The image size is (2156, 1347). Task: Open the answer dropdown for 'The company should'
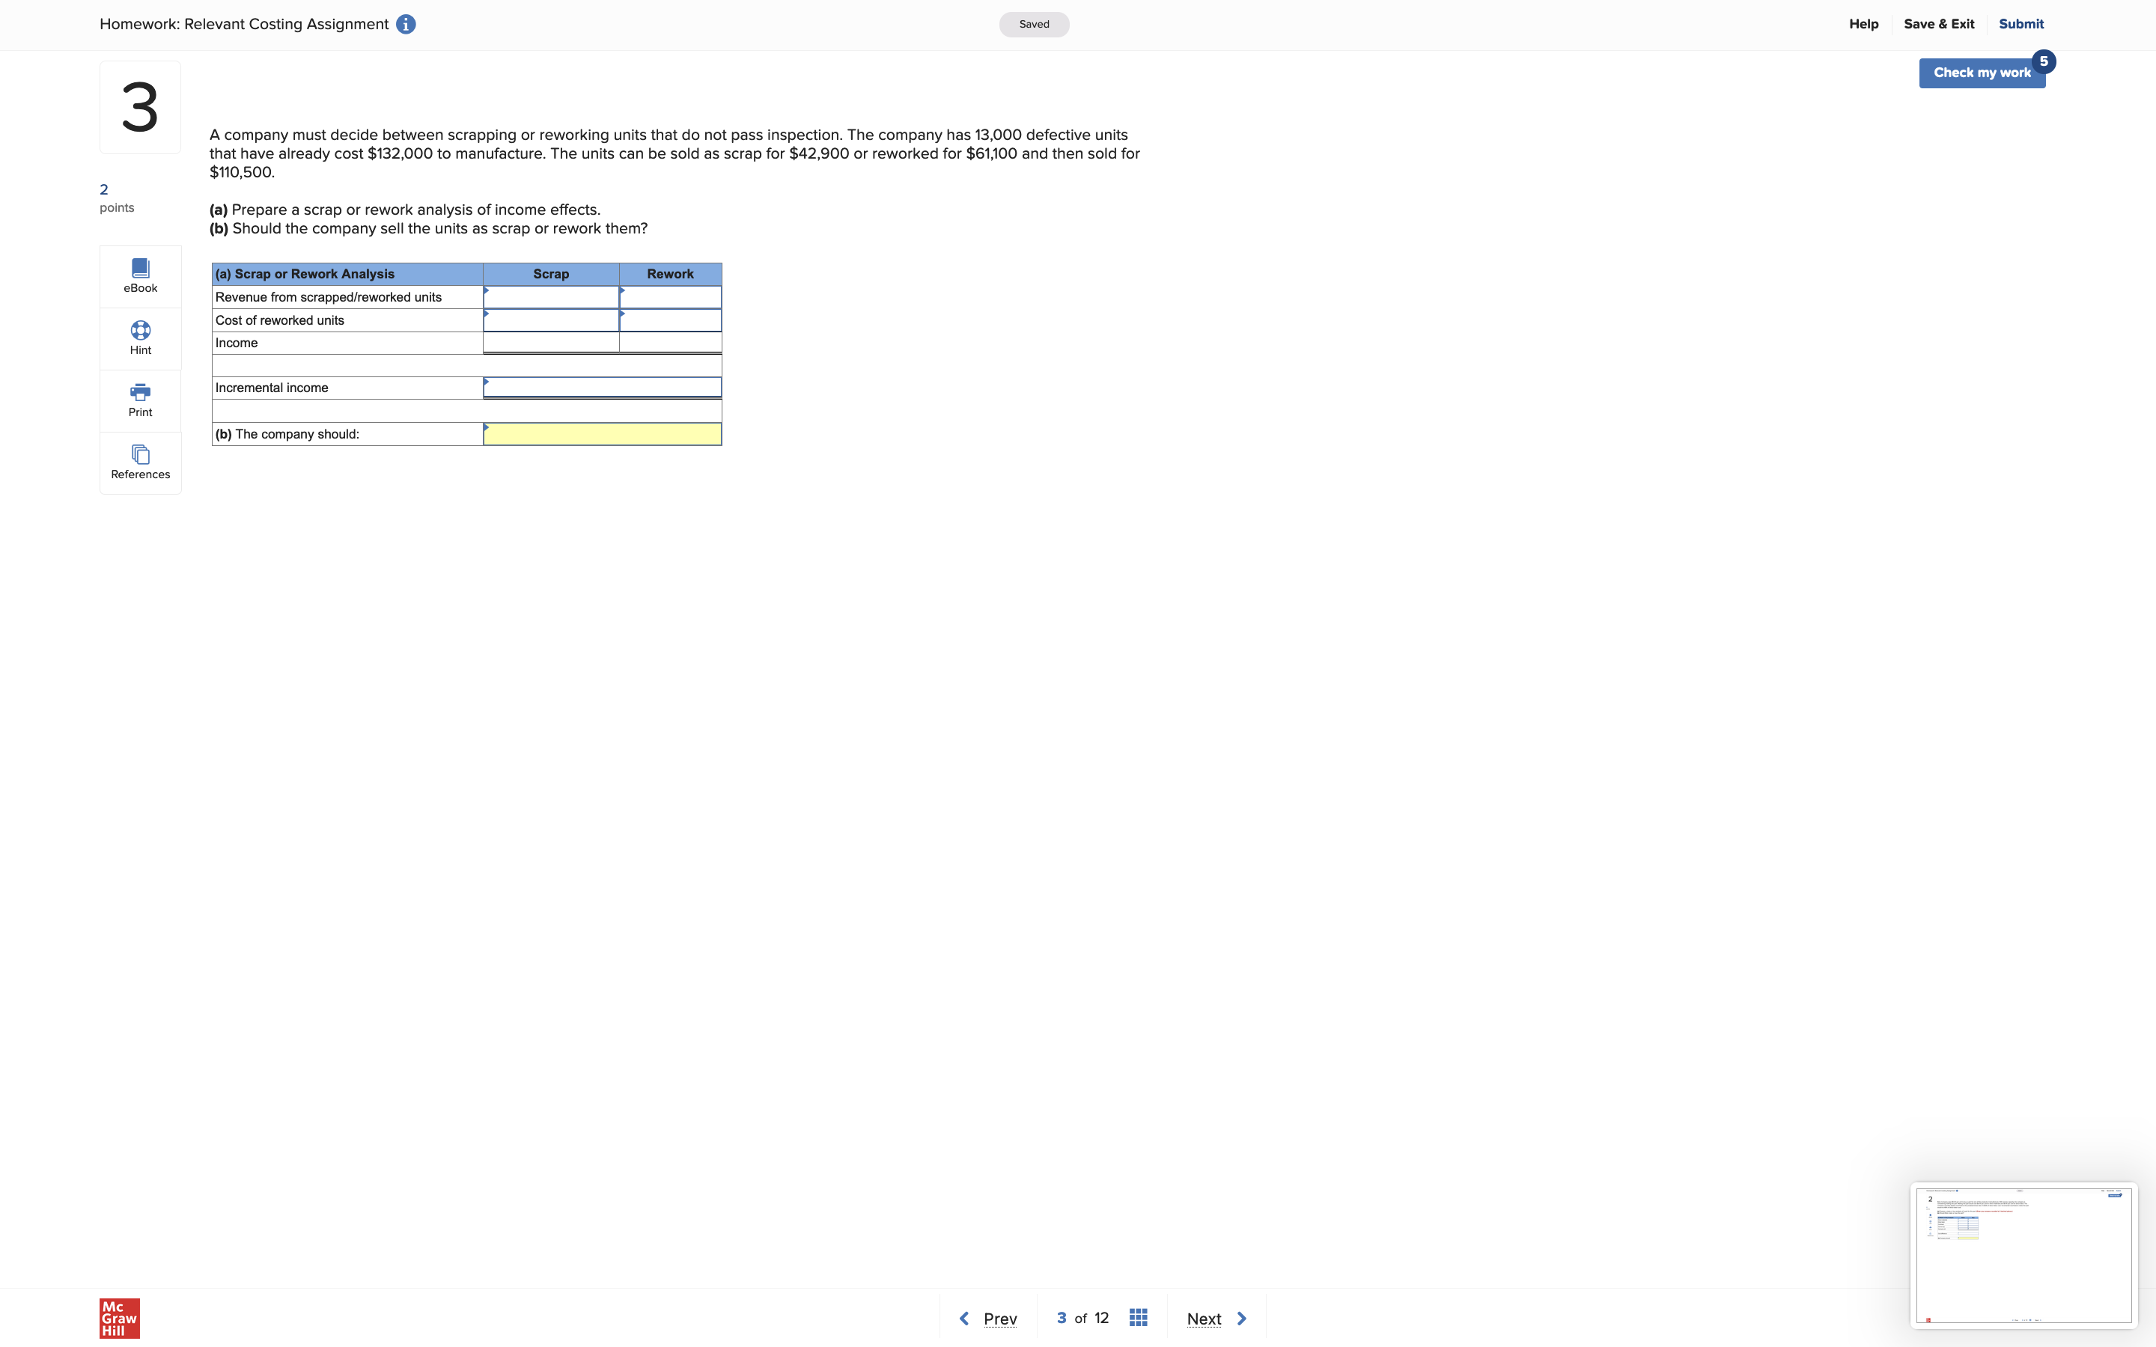[x=602, y=434]
